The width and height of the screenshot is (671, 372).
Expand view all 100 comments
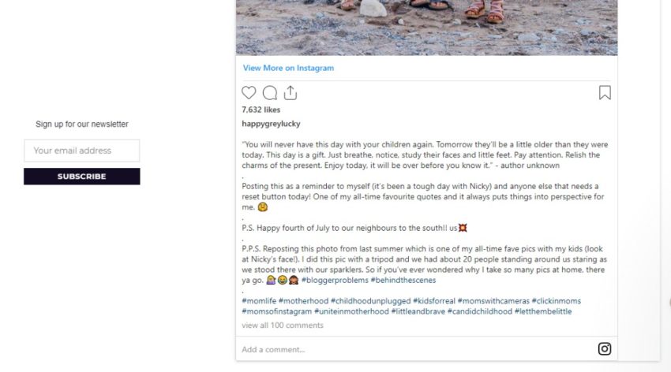coord(283,325)
